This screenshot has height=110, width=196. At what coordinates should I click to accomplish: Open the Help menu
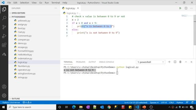[x=65, y=3]
